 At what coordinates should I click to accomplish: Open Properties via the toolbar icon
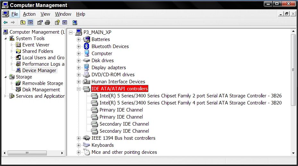pos(40,23)
